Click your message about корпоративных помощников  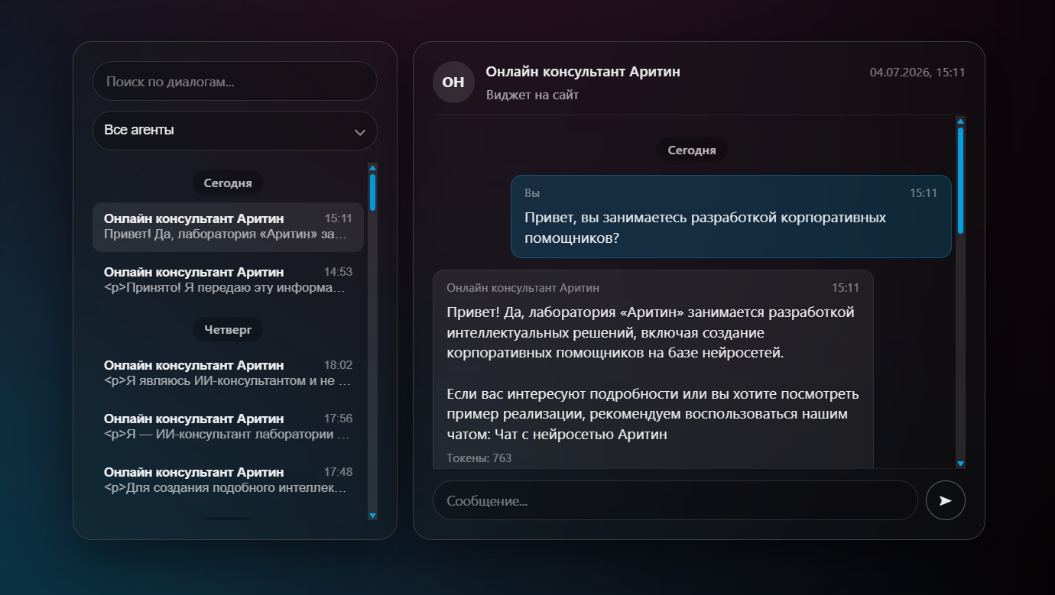click(x=731, y=216)
